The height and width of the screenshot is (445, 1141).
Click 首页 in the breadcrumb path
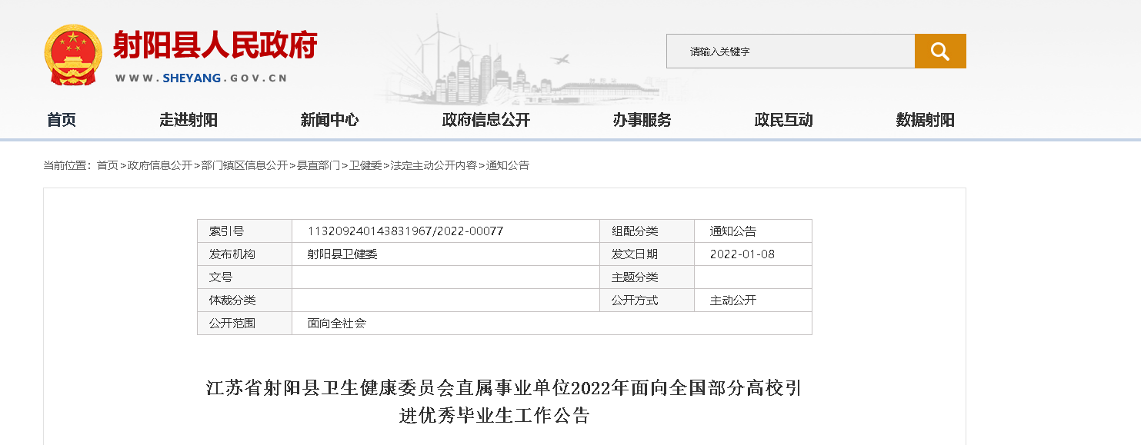108,165
